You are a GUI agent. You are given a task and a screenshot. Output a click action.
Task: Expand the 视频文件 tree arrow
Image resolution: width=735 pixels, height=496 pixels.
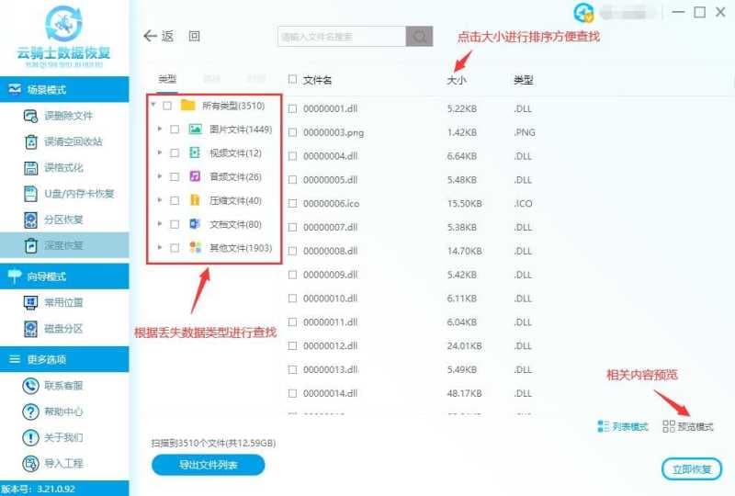click(x=160, y=152)
